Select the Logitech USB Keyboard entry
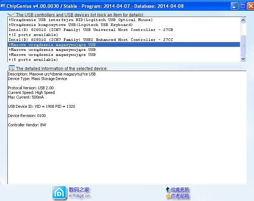This screenshot has width=254, height=201. click(x=124, y=25)
